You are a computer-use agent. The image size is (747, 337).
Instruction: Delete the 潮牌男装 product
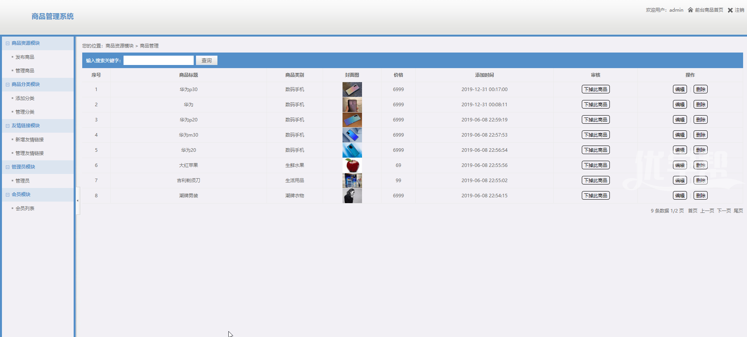tap(700, 196)
